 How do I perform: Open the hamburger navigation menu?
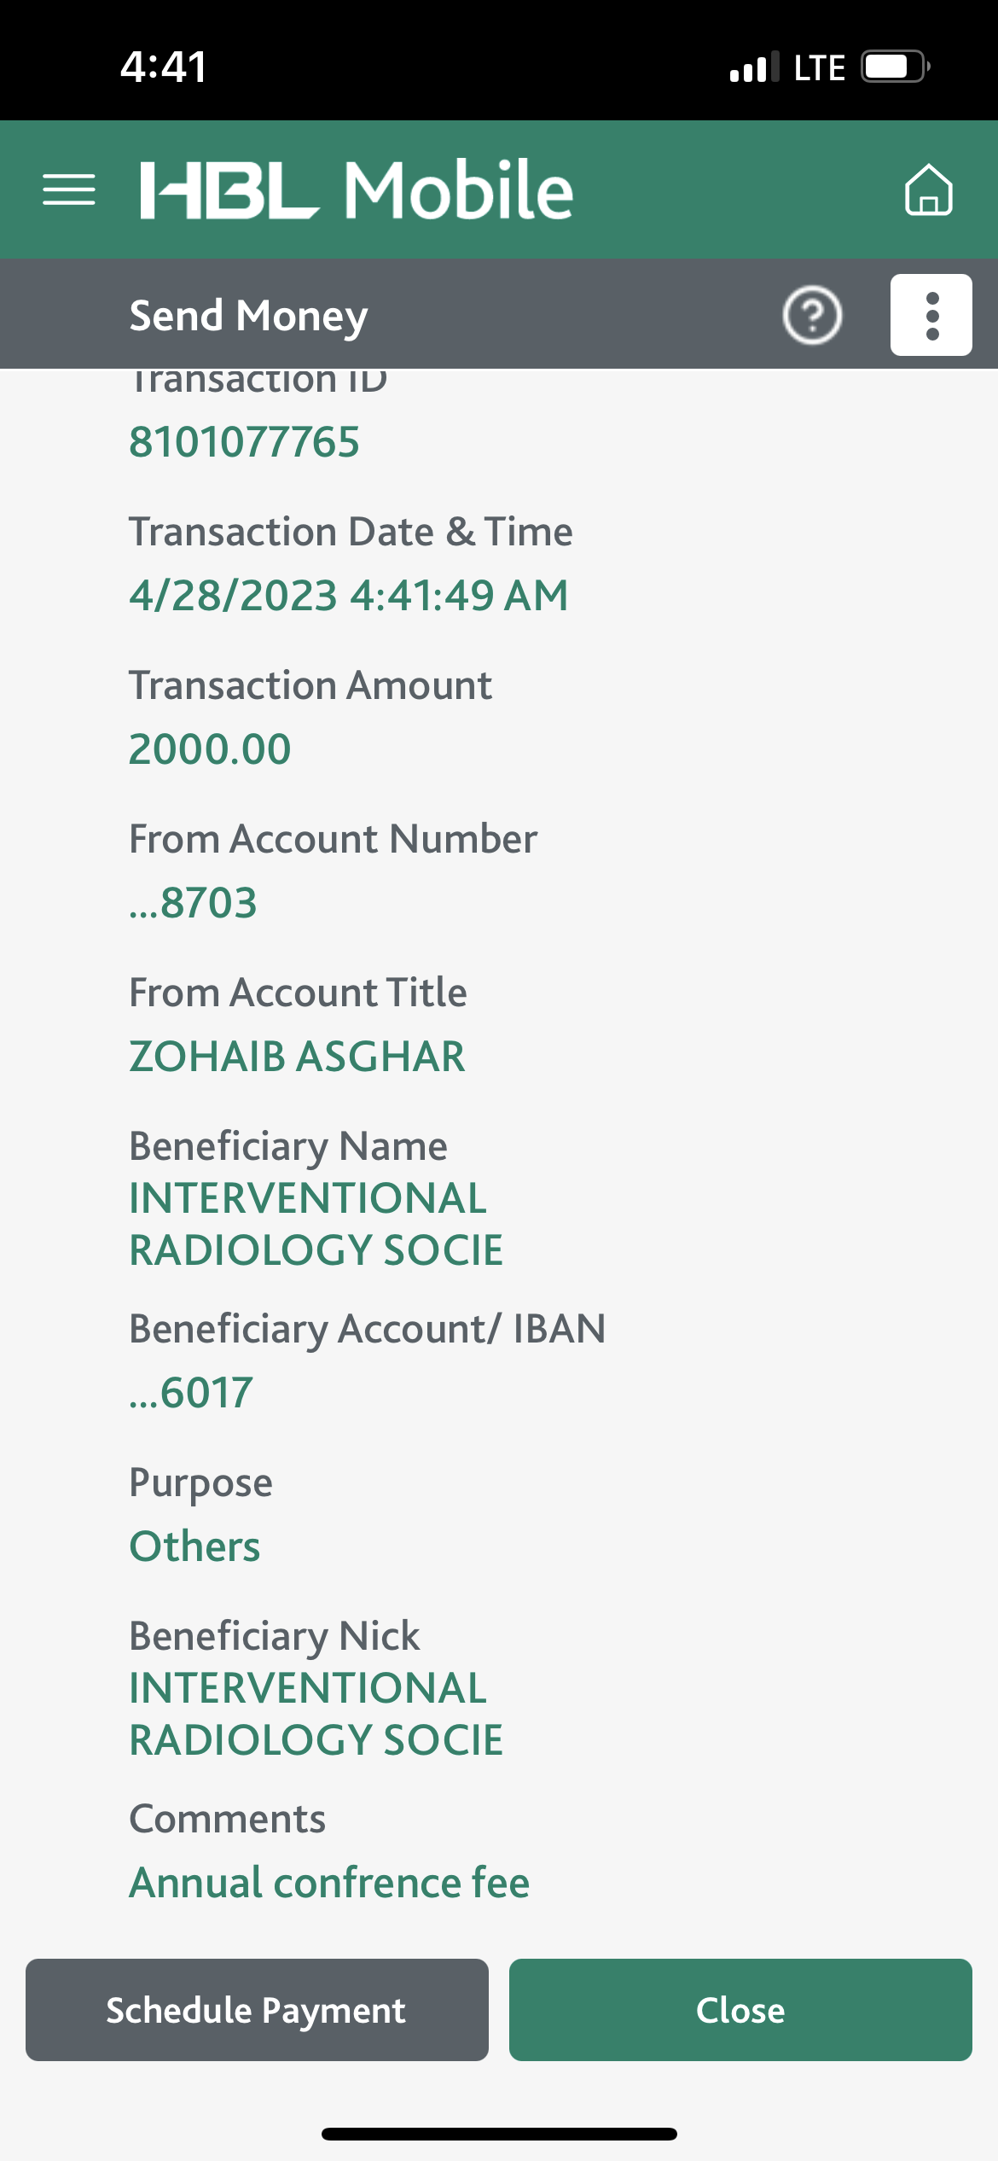coord(69,189)
